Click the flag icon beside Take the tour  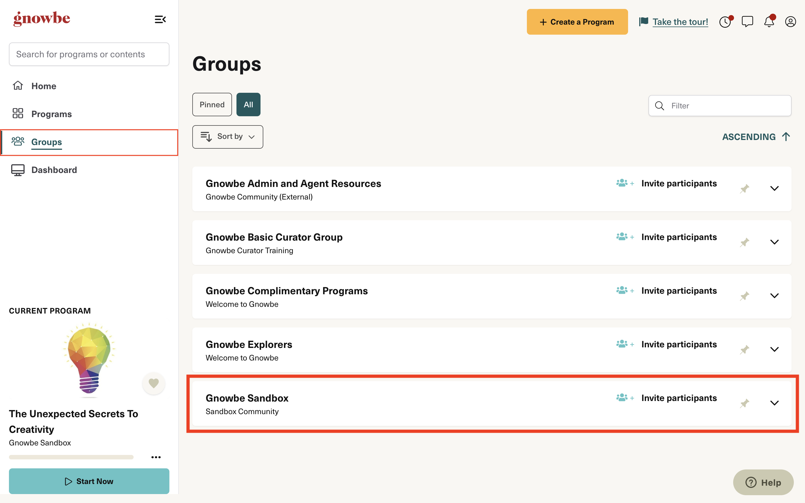pos(644,22)
